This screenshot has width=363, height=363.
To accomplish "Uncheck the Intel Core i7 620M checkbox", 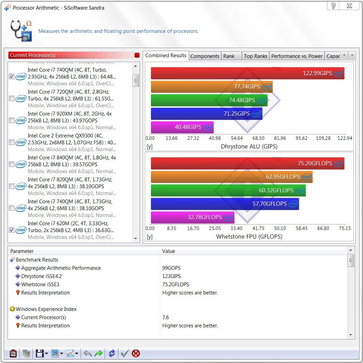I will (12, 230).
